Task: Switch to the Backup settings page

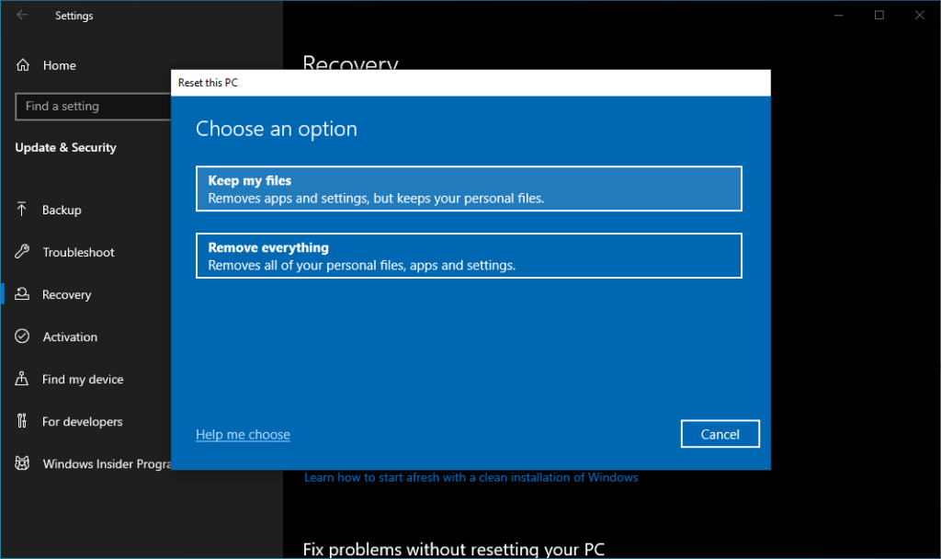Action: coord(61,210)
